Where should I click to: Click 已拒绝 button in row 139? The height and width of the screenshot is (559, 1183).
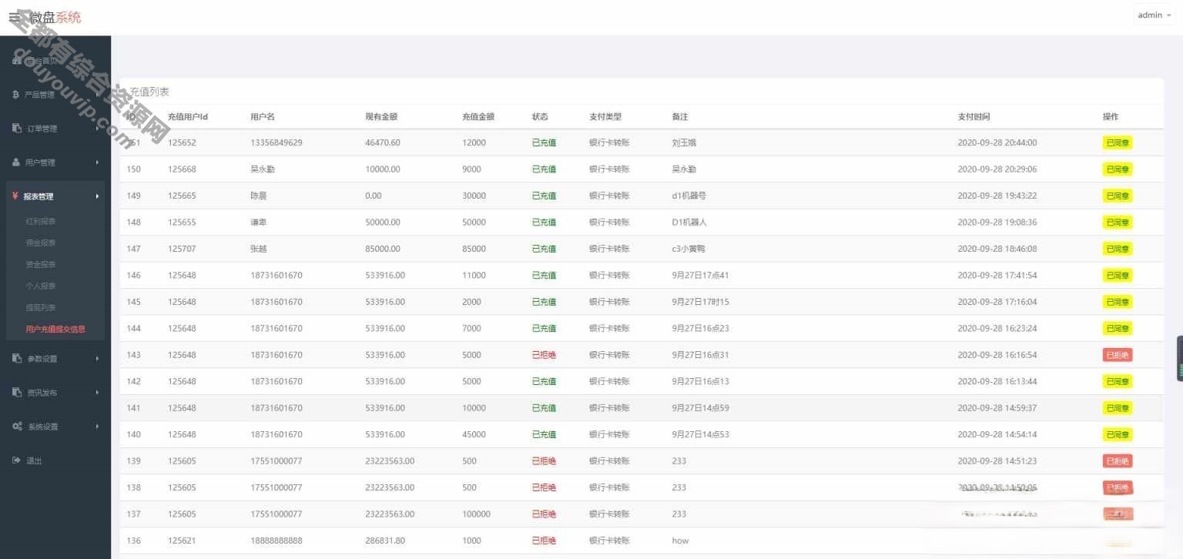(1118, 461)
